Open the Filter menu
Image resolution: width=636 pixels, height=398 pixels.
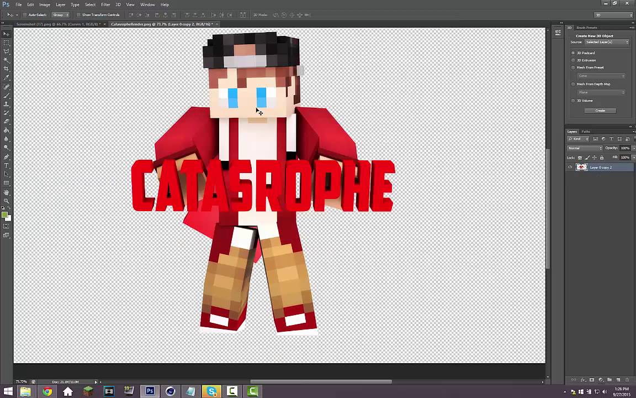point(105,4)
